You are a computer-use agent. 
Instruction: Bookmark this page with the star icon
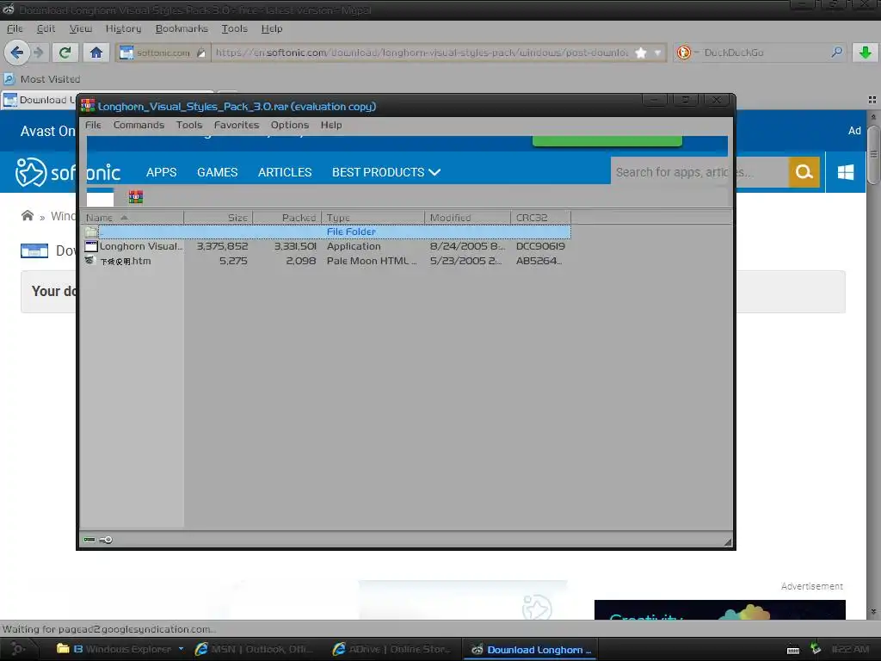(x=640, y=53)
